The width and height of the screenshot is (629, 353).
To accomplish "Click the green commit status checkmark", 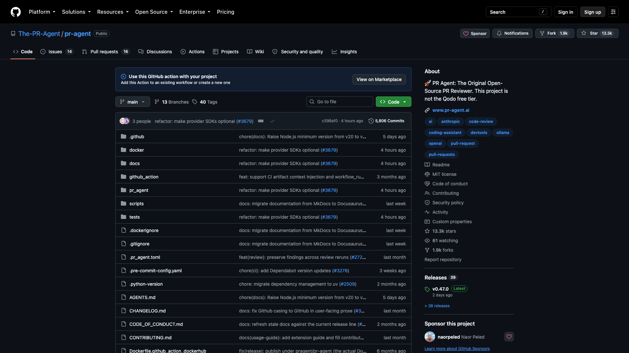I will (x=272, y=121).
